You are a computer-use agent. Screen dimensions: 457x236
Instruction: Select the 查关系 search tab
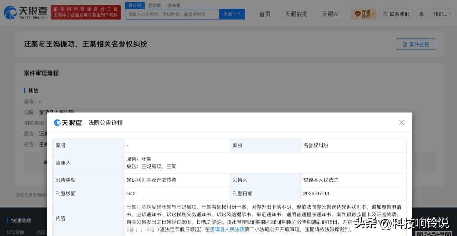coord(174,5)
